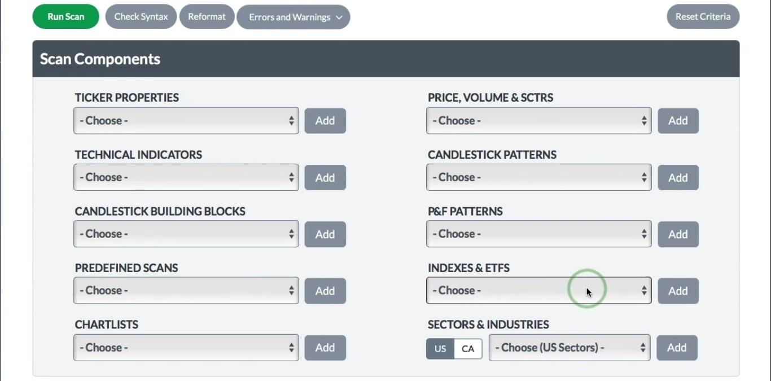Open the Technical Indicators dropdown
This screenshot has height=381, width=771.
point(186,177)
